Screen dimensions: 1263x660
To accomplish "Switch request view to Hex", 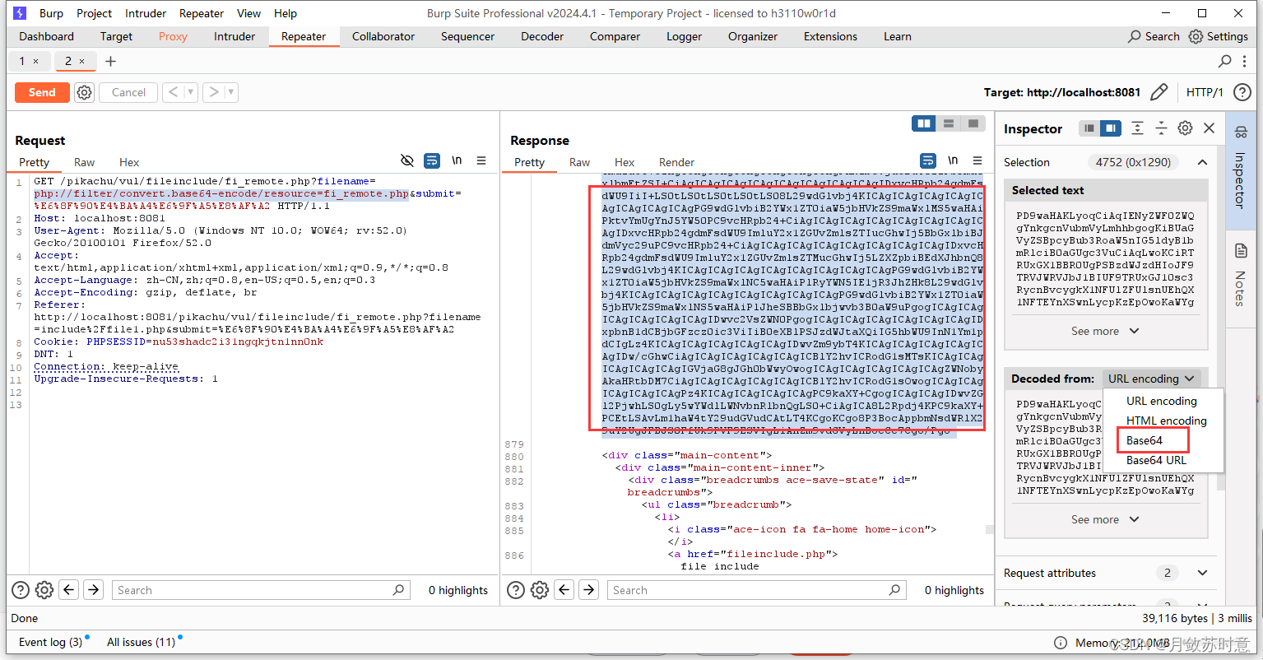I will click(x=129, y=162).
